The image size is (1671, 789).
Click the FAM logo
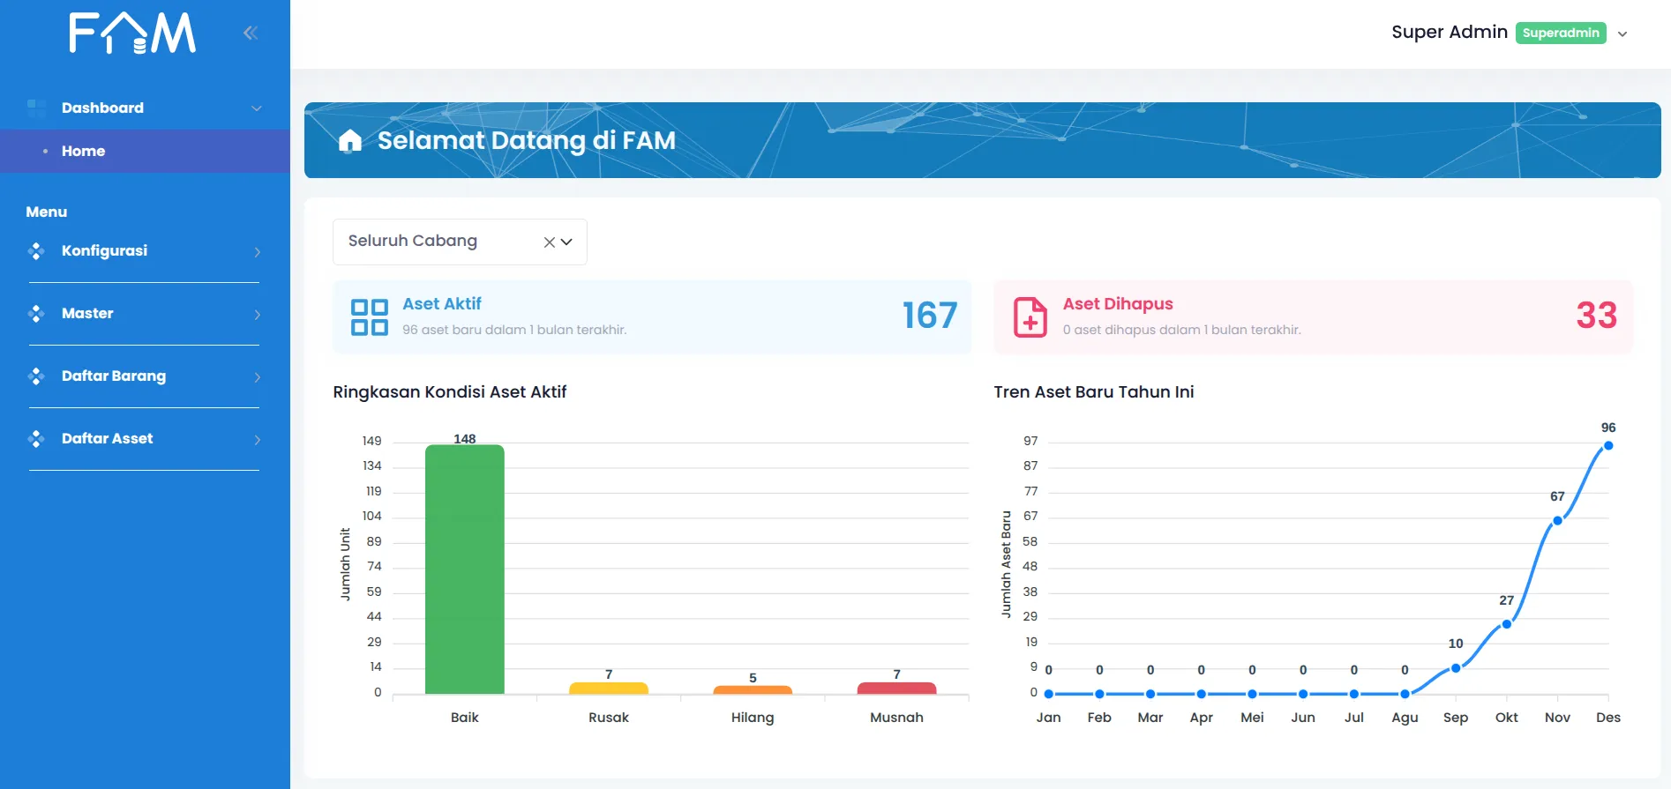pyautogui.click(x=132, y=33)
